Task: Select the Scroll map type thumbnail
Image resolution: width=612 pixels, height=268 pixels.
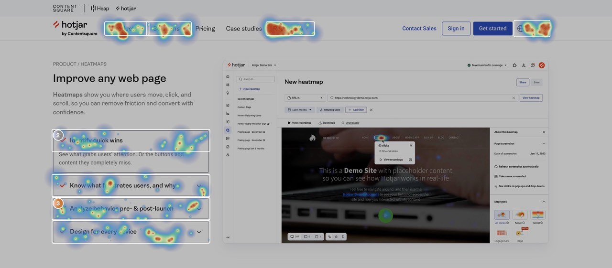Action: (538, 215)
